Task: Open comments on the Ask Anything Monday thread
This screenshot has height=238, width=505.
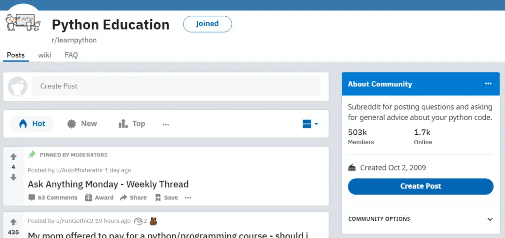Action: [53, 198]
